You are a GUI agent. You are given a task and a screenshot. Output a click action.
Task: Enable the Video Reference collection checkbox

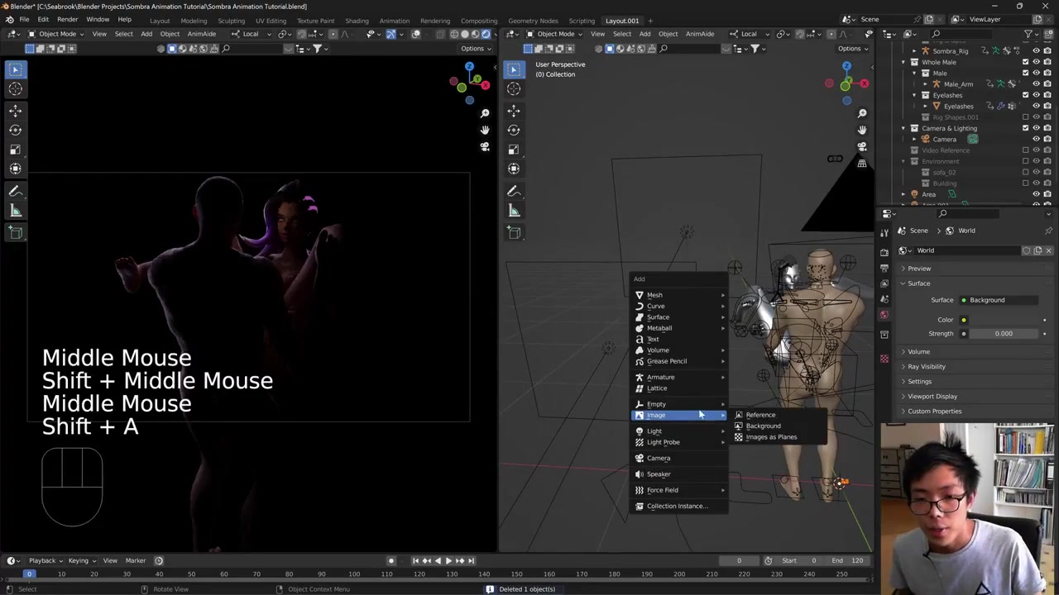[x=1026, y=150]
